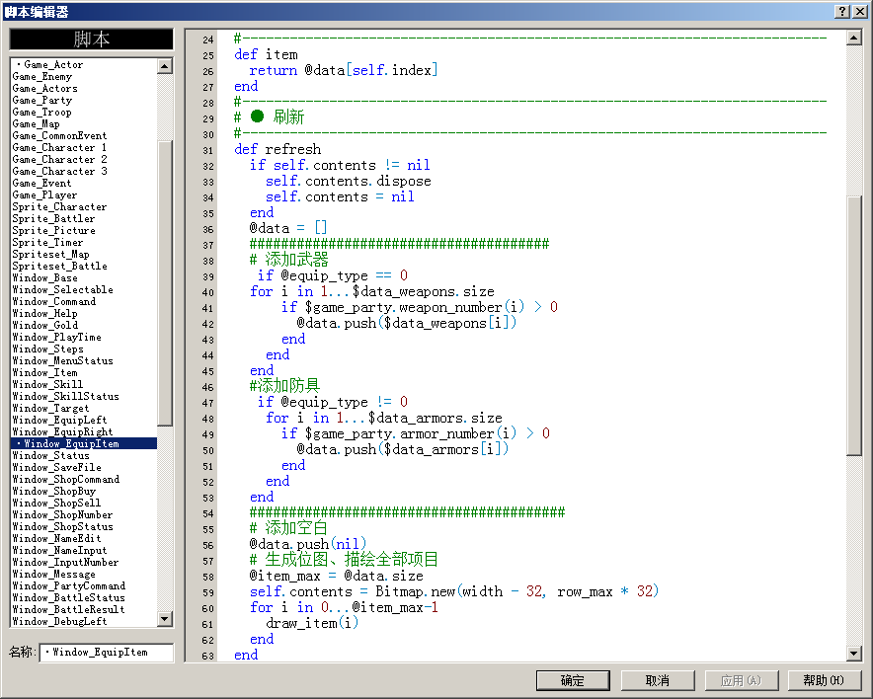Select the highlighted Window_EquipItem script
Image resolution: width=873 pixels, height=699 pixels.
click(x=84, y=443)
